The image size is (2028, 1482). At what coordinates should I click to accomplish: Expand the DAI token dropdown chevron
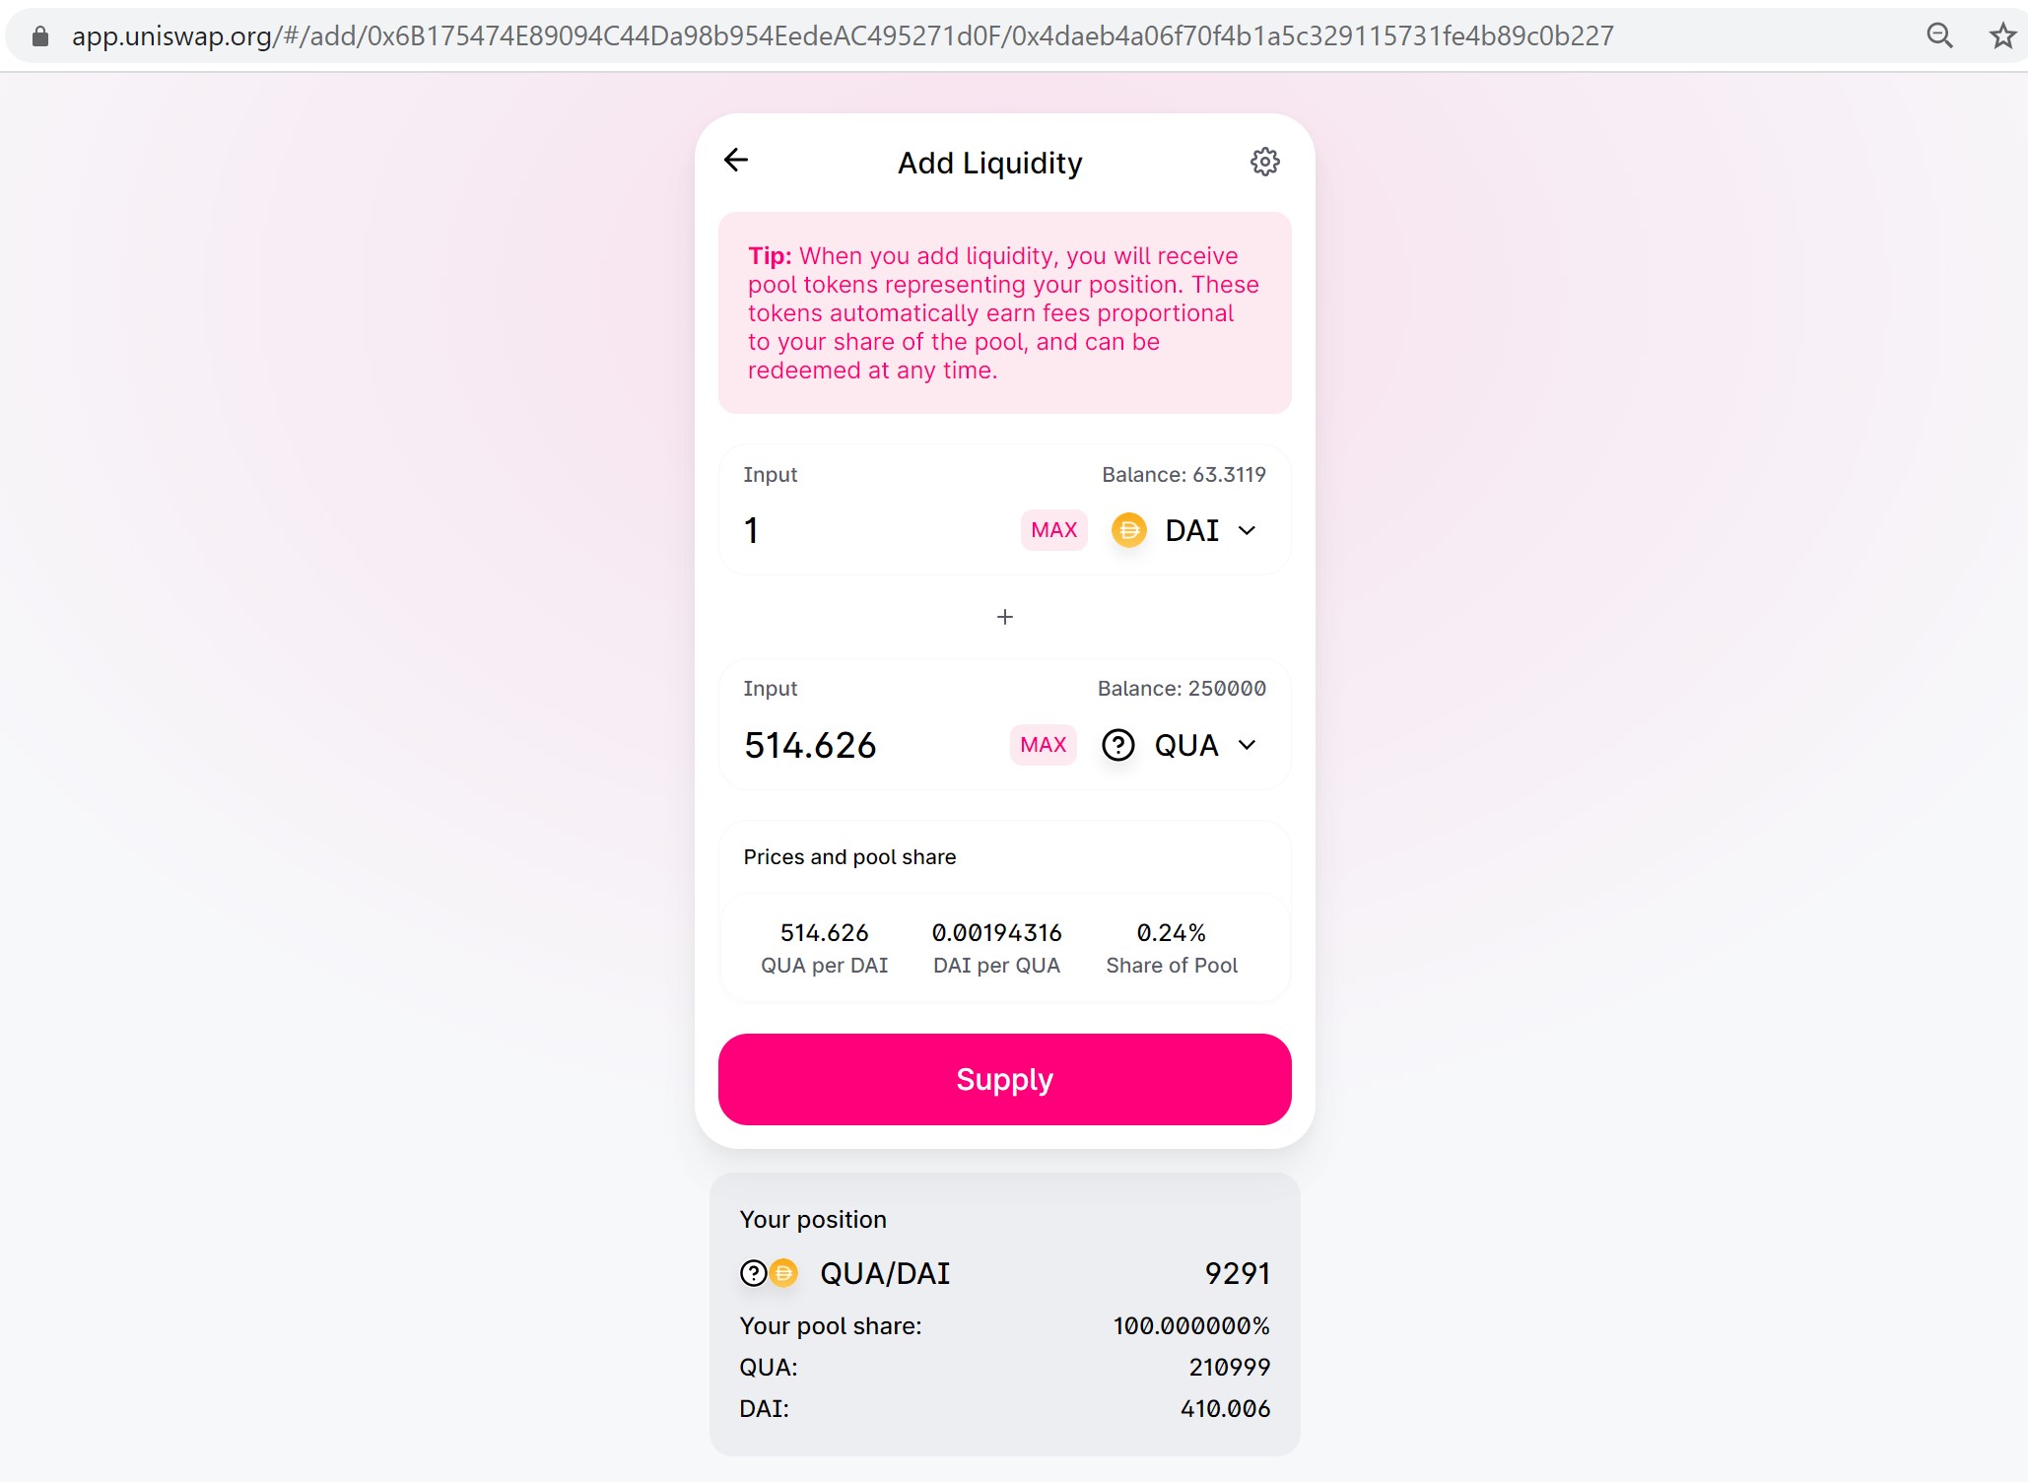[x=1247, y=530]
